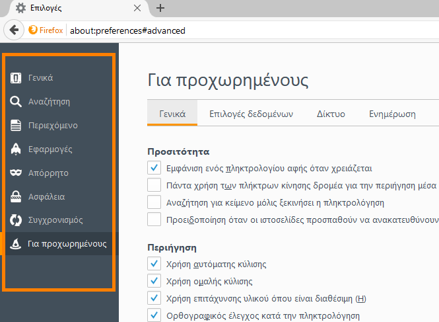Open Εφαρμογές preferences in sidebar
The image size is (439, 322).
[x=59, y=149]
